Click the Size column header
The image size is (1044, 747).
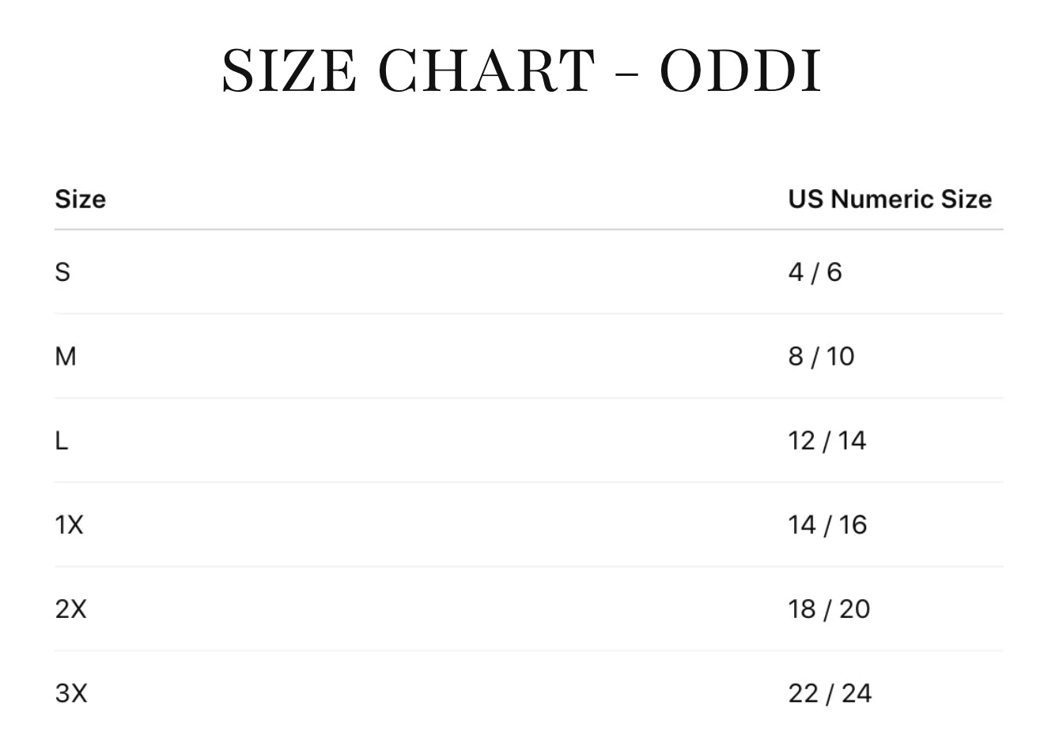pos(80,199)
